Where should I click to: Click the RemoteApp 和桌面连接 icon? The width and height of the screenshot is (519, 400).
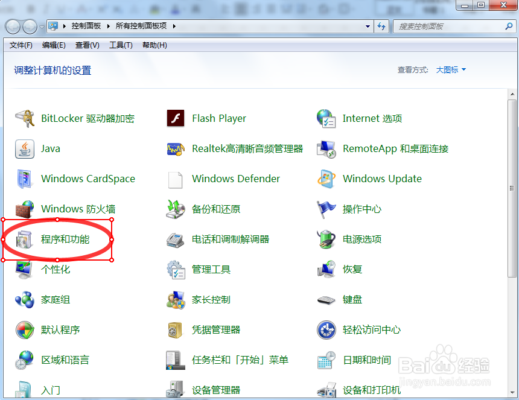click(326, 149)
